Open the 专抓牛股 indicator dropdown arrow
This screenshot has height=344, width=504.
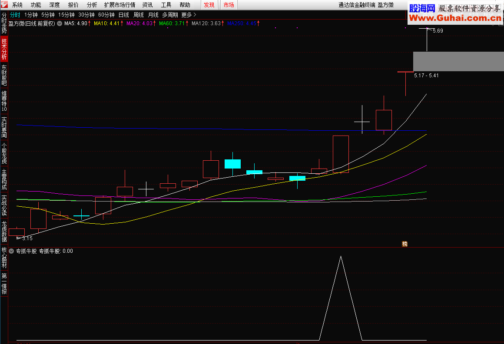click(12, 251)
